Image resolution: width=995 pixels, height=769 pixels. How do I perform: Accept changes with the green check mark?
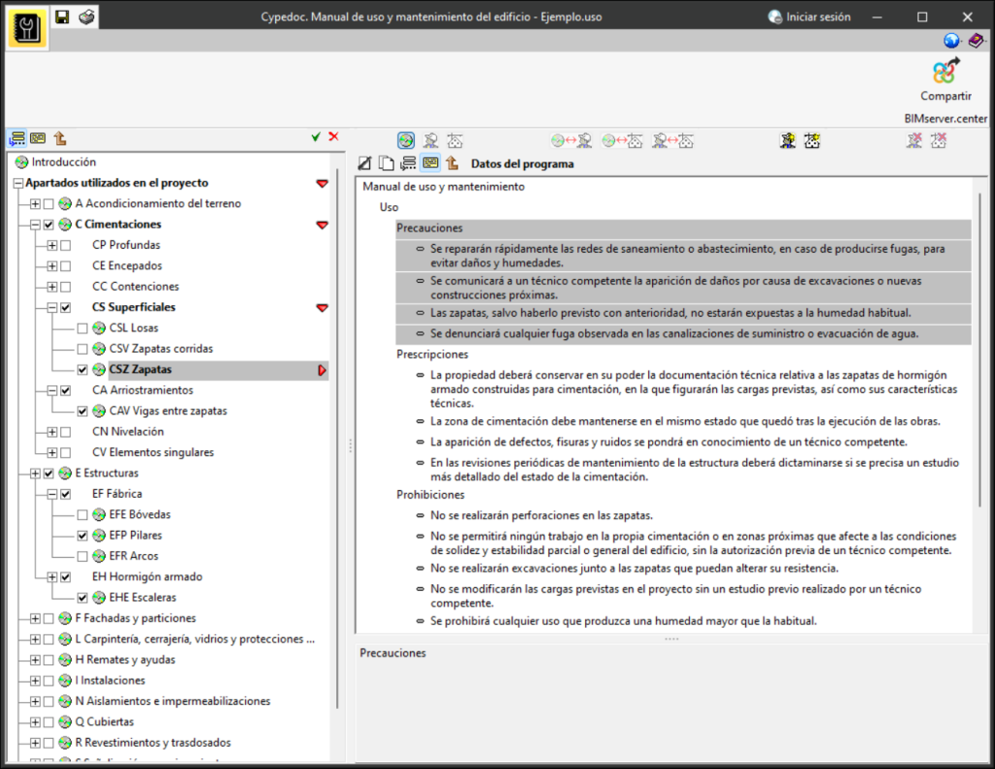315,137
